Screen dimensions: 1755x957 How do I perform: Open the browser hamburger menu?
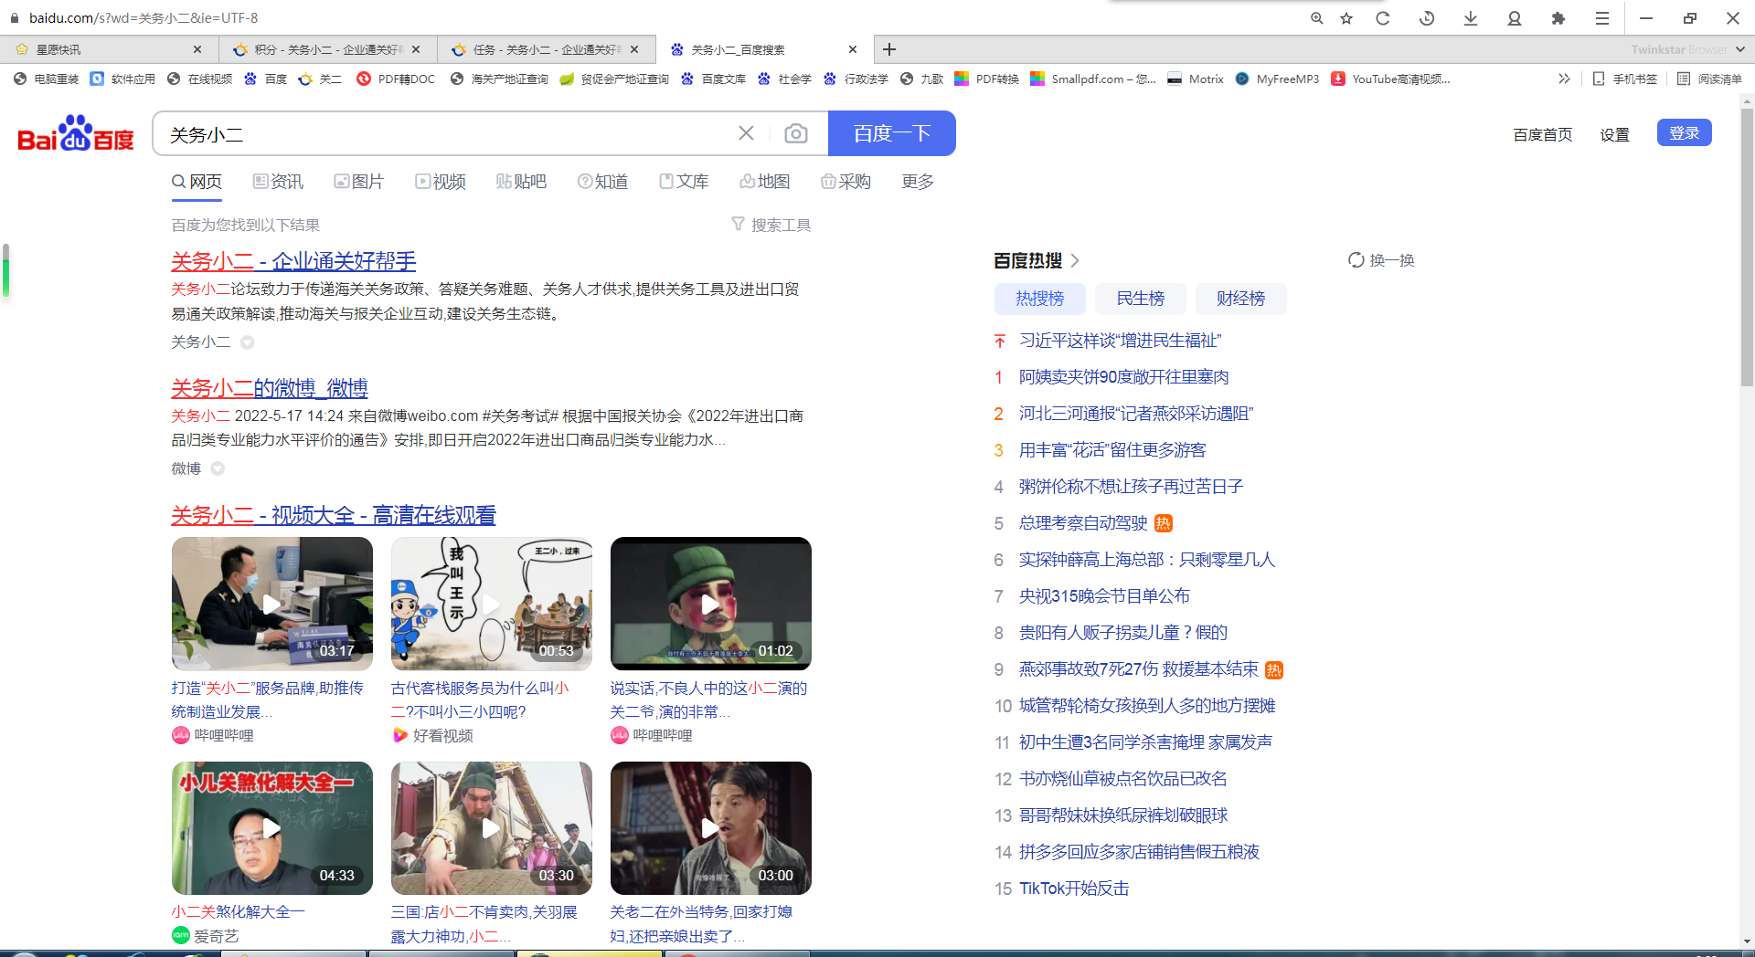point(1602,18)
